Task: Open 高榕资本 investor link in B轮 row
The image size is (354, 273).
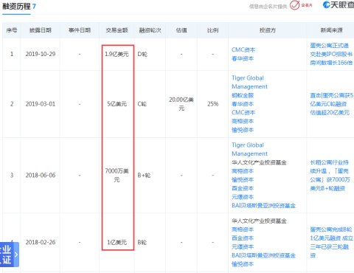Action: pos(243,229)
